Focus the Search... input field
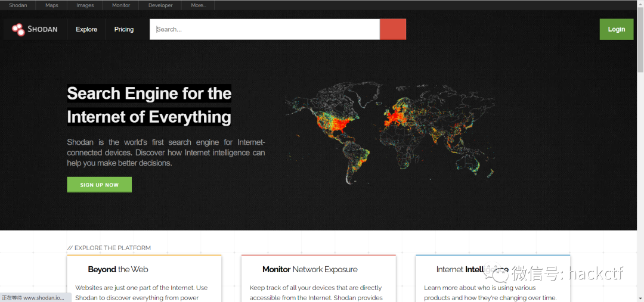 point(265,30)
